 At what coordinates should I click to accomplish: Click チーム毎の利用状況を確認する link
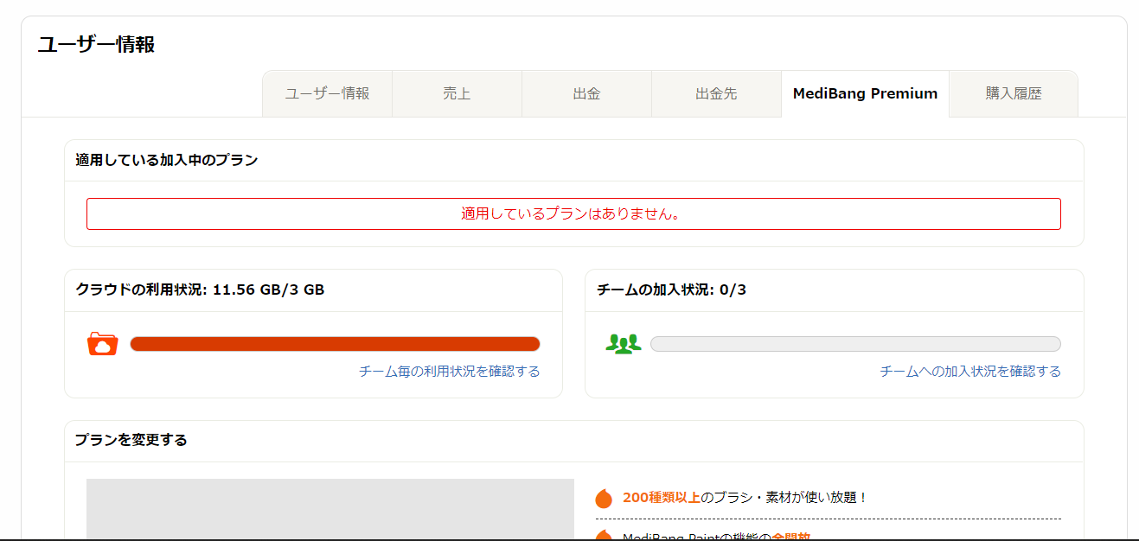tap(450, 371)
